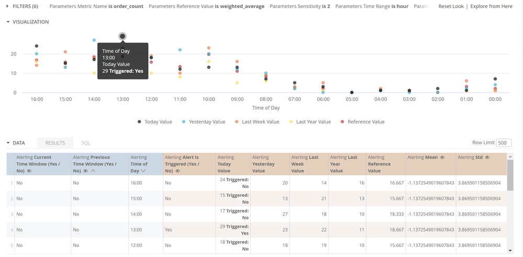Click hidden-eye icon on Alerting Std column
The height and width of the screenshot is (257, 523).
487,158
